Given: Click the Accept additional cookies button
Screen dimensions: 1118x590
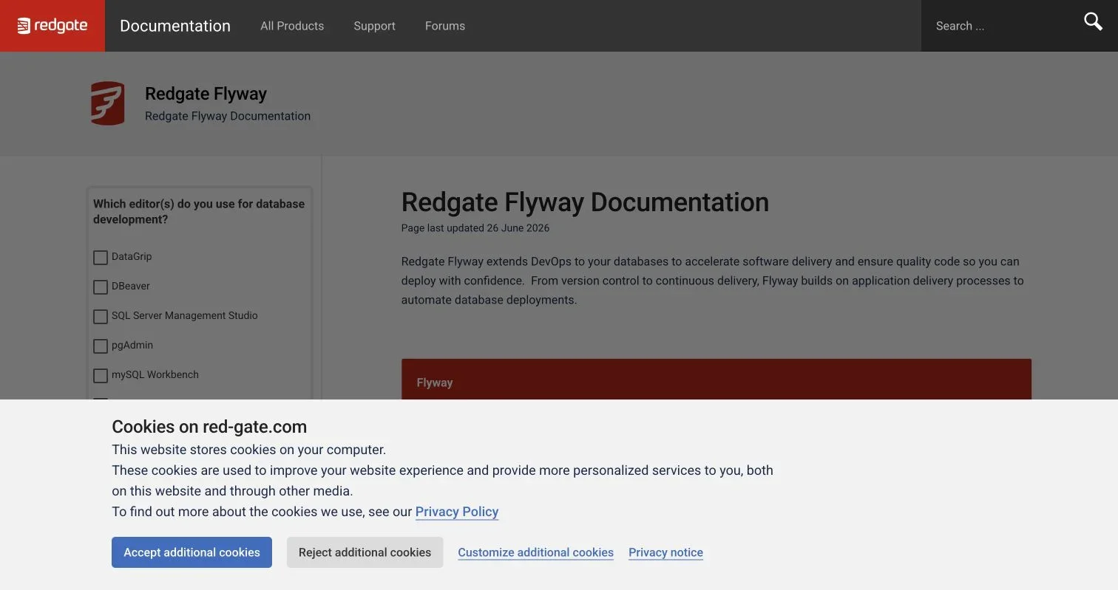Looking at the screenshot, I should coord(192,552).
